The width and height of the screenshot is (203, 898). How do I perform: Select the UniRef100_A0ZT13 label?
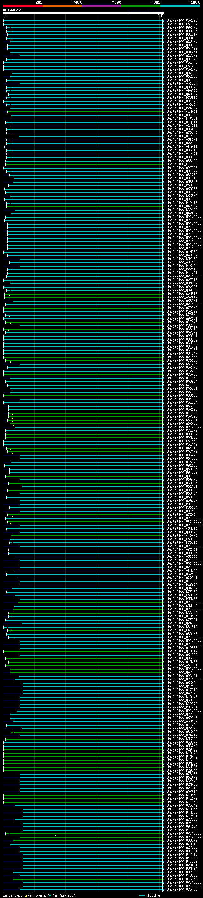[x=182, y=280]
